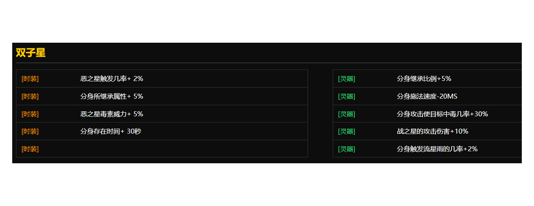Click the [时装] tag beside 恶之星触发几率
Screen dimensions: 534x206
30,79
